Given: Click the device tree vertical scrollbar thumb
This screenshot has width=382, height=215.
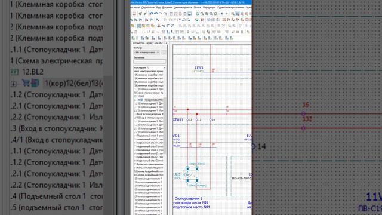Looking at the screenshot, I should click(x=165, y=125).
